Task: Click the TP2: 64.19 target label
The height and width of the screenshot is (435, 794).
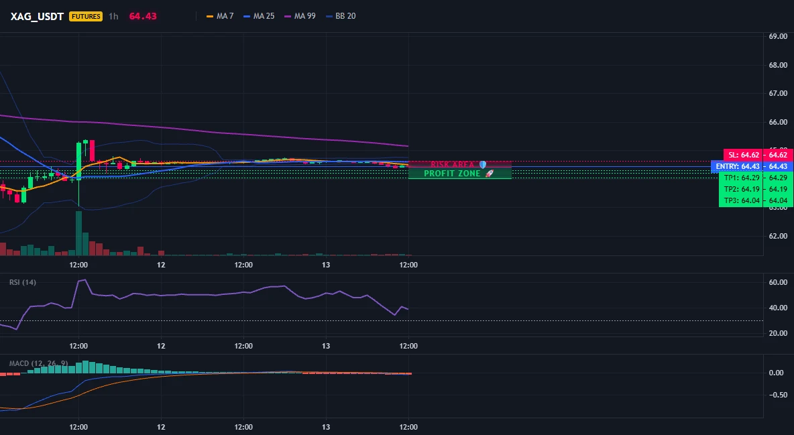Action: coord(741,190)
